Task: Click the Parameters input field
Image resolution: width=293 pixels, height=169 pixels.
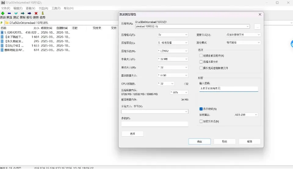Action: pyautogui.click(x=155, y=124)
